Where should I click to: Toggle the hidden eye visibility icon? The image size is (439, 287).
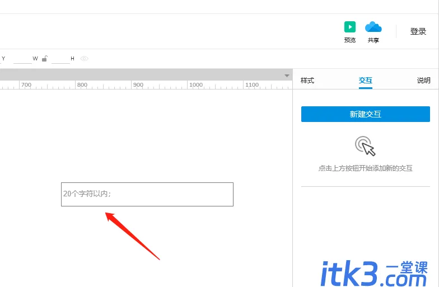84,58
